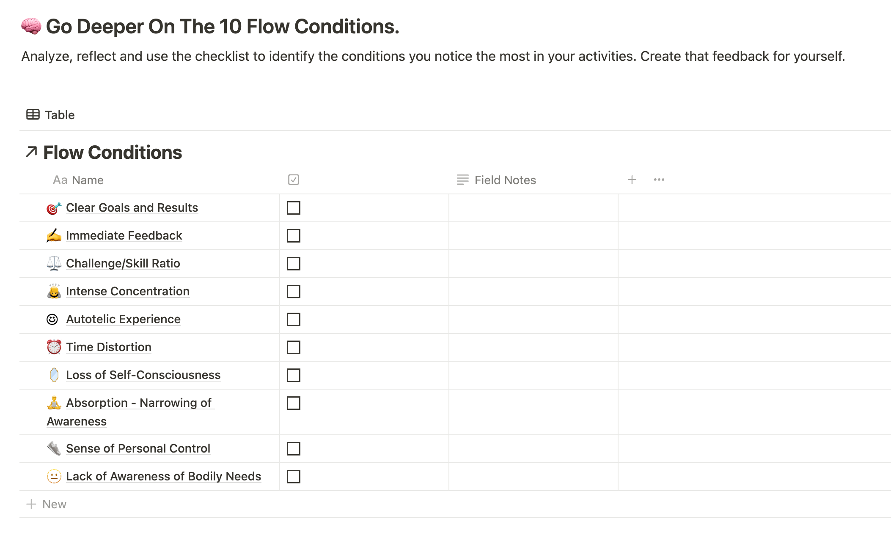This screenshot has height=540, width=891.
Task: Open the Name column header menu
Action: point(78,180)
